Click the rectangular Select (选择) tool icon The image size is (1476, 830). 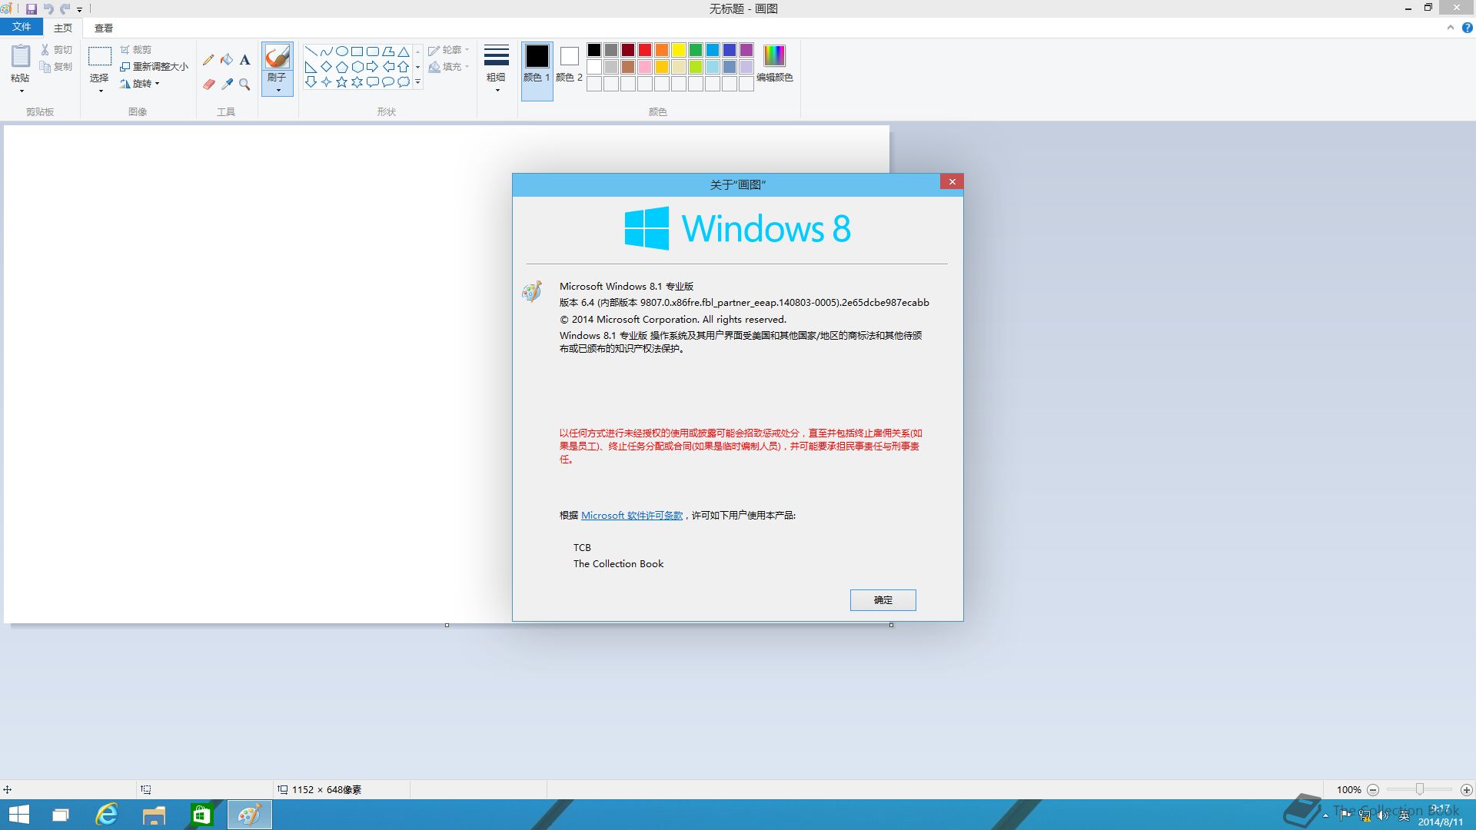100,57
